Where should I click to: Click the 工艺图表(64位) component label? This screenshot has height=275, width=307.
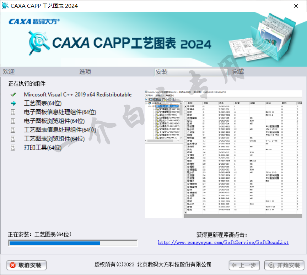(43, 103)
